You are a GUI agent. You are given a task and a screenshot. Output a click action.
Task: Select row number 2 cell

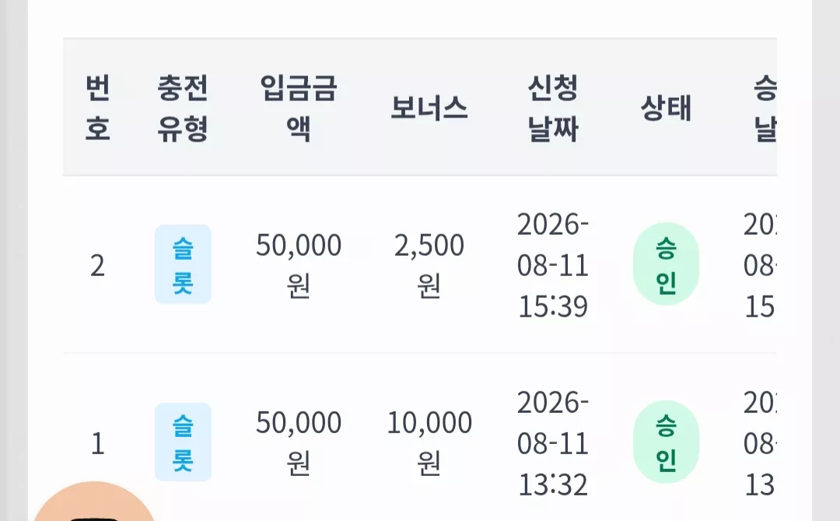[x=97, y=266]
